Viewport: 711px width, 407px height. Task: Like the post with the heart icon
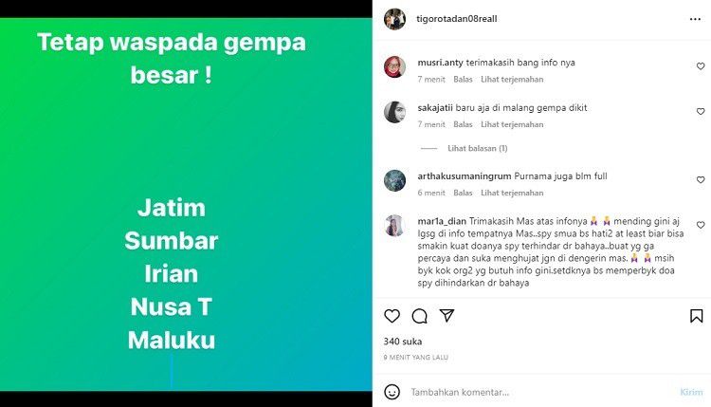click(392, 316)
